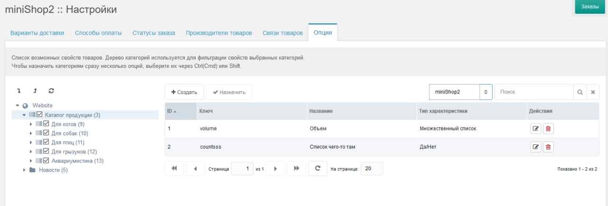Collapse all tree nodes icon
Viewport: 608px width, 206px height.
click(35, 91)
